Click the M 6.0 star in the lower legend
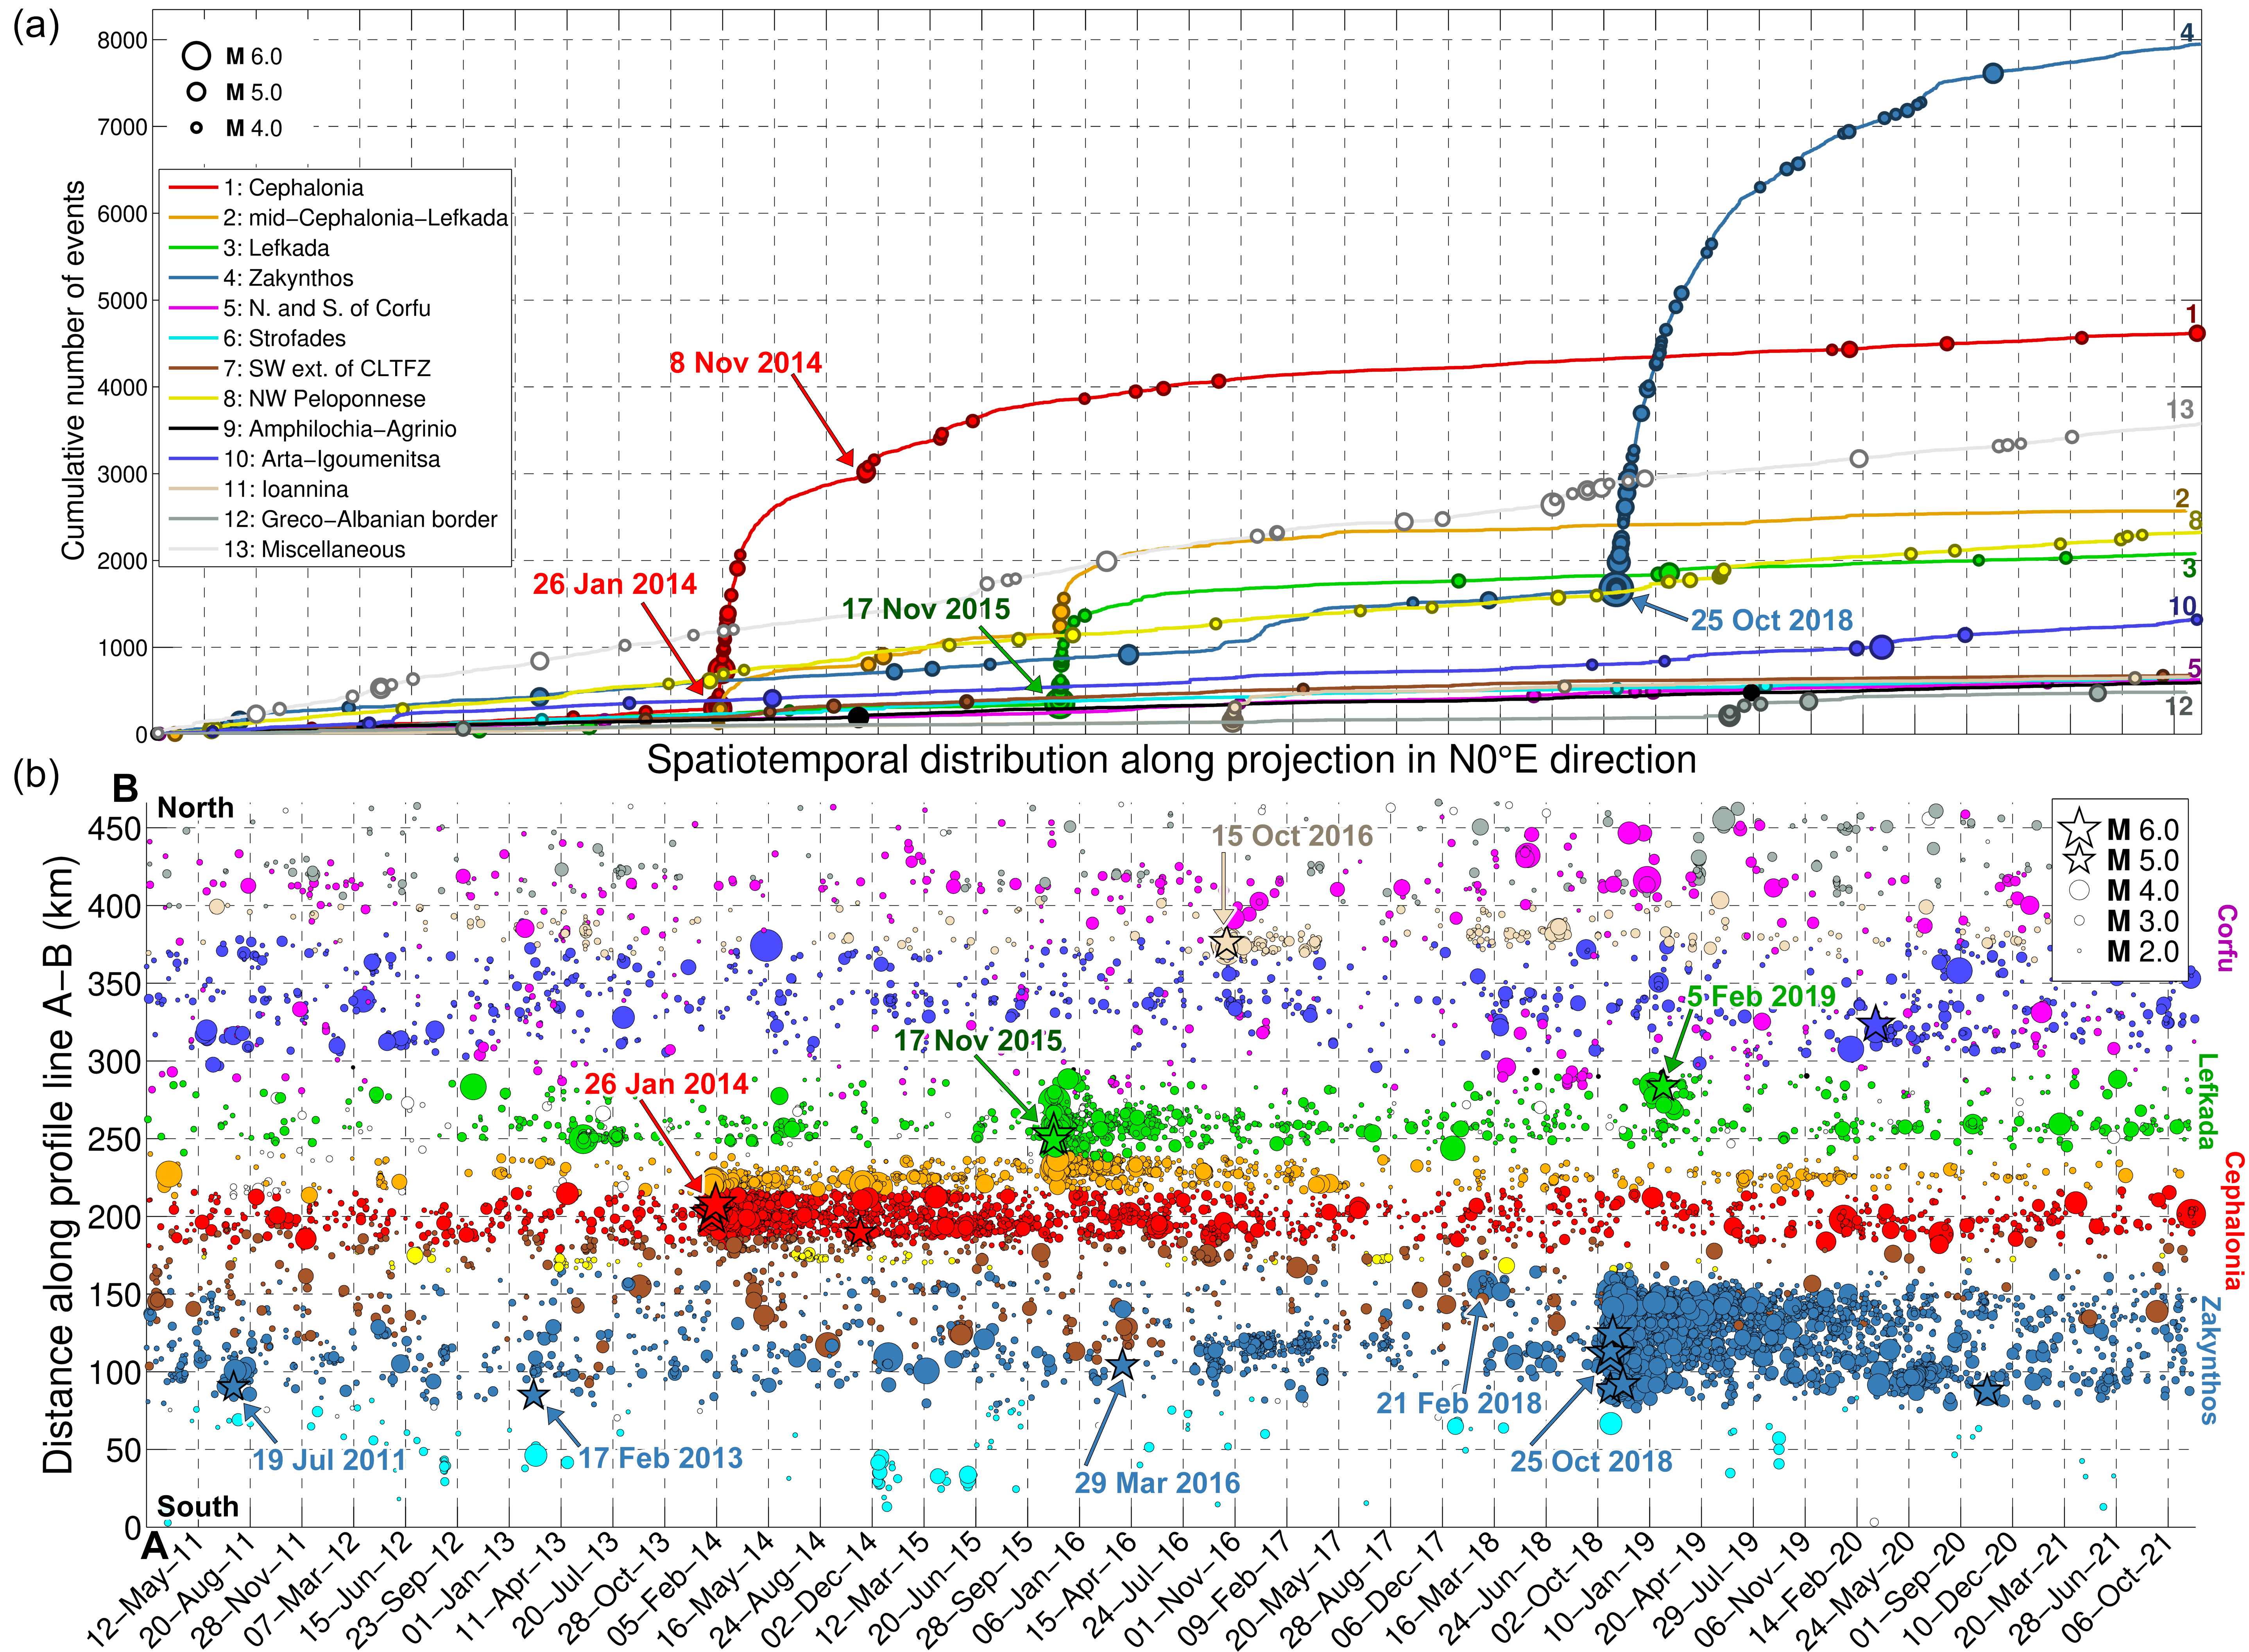This screenshot has height=1652, width=2249. [x=2079, y=829]
